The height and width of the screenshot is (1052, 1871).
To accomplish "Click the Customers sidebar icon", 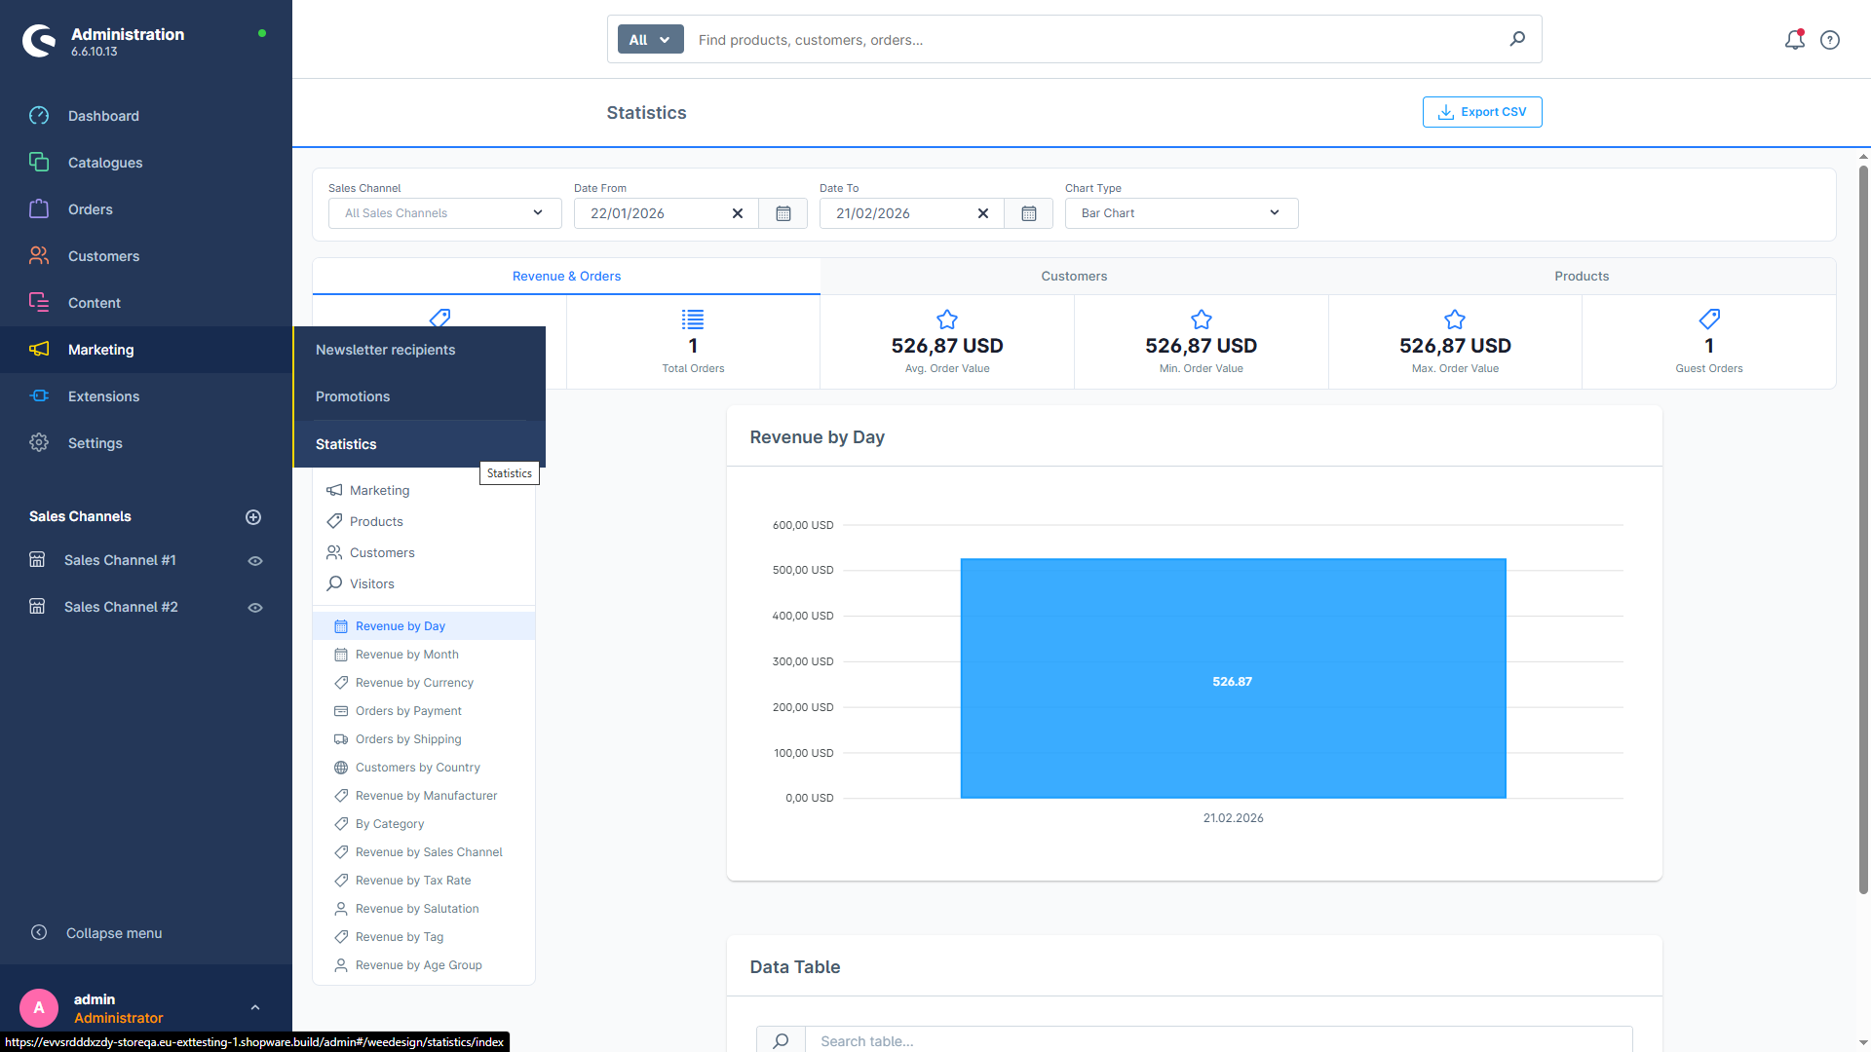I will (x=39, y=255).
